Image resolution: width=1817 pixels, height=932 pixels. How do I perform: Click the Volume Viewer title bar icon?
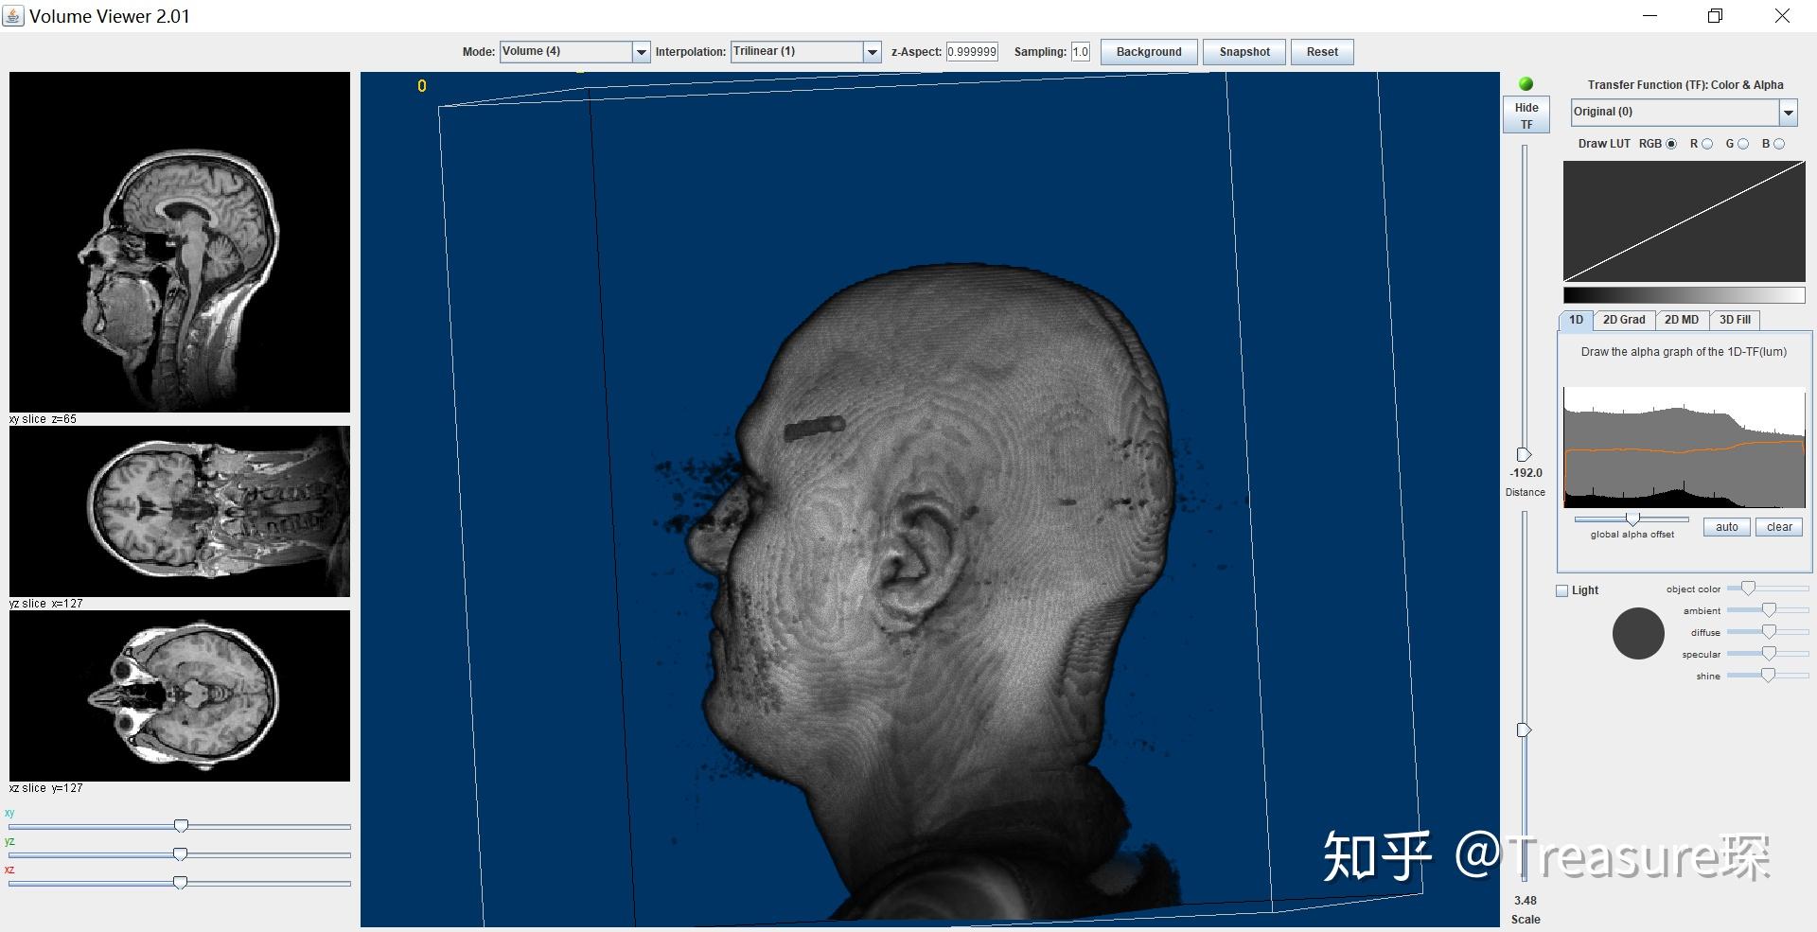click(x=13, y=15)
